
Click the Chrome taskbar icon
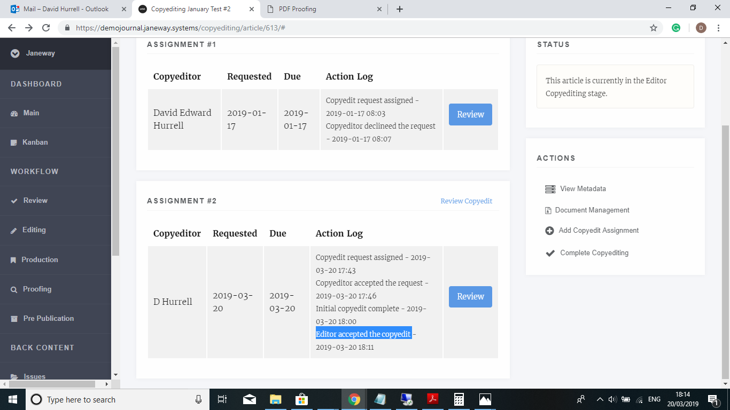click(354, 399)
